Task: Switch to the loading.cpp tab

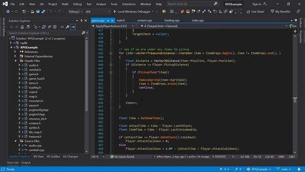Action: point(172,20)
